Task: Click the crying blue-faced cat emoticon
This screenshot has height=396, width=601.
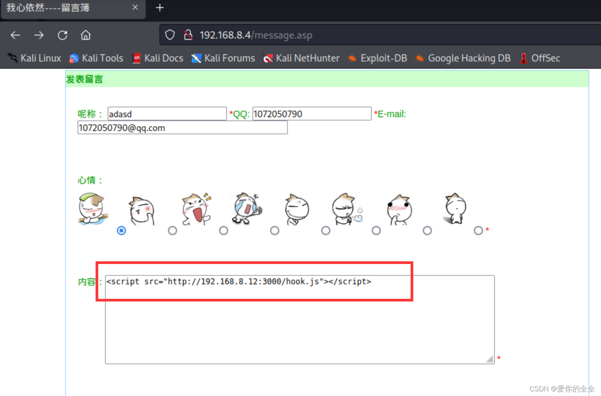Action: pyautogui.click(x=247, y=208)
